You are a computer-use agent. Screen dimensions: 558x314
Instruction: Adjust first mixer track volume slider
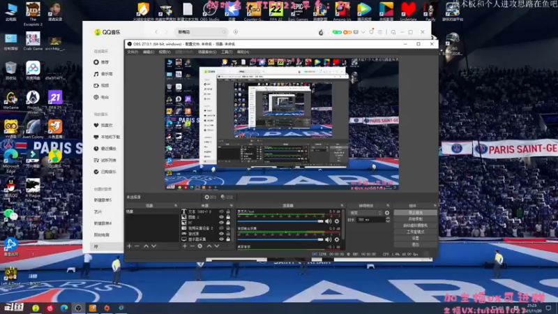(x=280, y=221)
